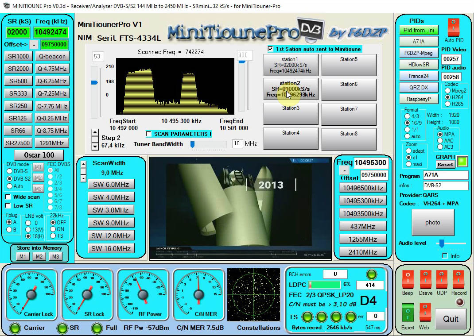The height and width of the screenshot is (336, 474).
Task: Click the ScanWidth down arrow
Action: [x=83, y=178]
